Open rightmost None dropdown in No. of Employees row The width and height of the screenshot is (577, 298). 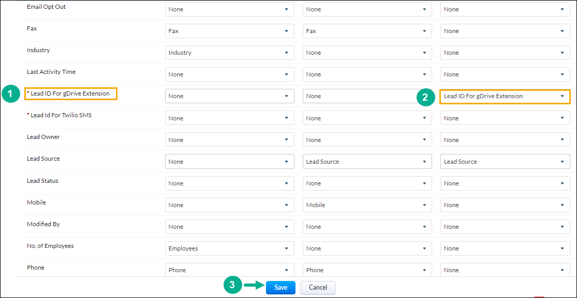pyautogui.click(x=505, y=248)
